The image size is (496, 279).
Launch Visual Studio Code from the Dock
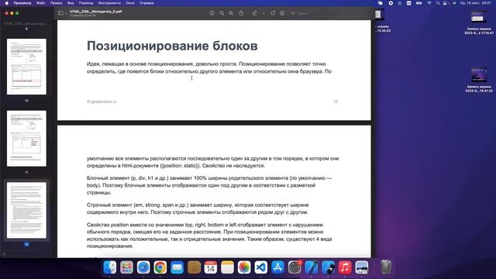[261, 267]
